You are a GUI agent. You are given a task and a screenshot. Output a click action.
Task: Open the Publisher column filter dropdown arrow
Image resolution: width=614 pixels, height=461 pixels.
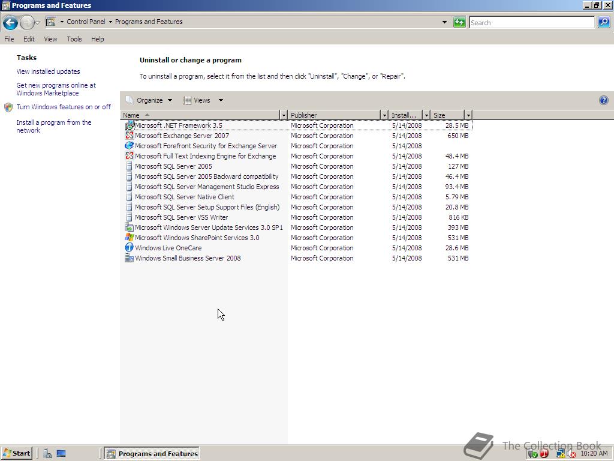tap(384, 115)
